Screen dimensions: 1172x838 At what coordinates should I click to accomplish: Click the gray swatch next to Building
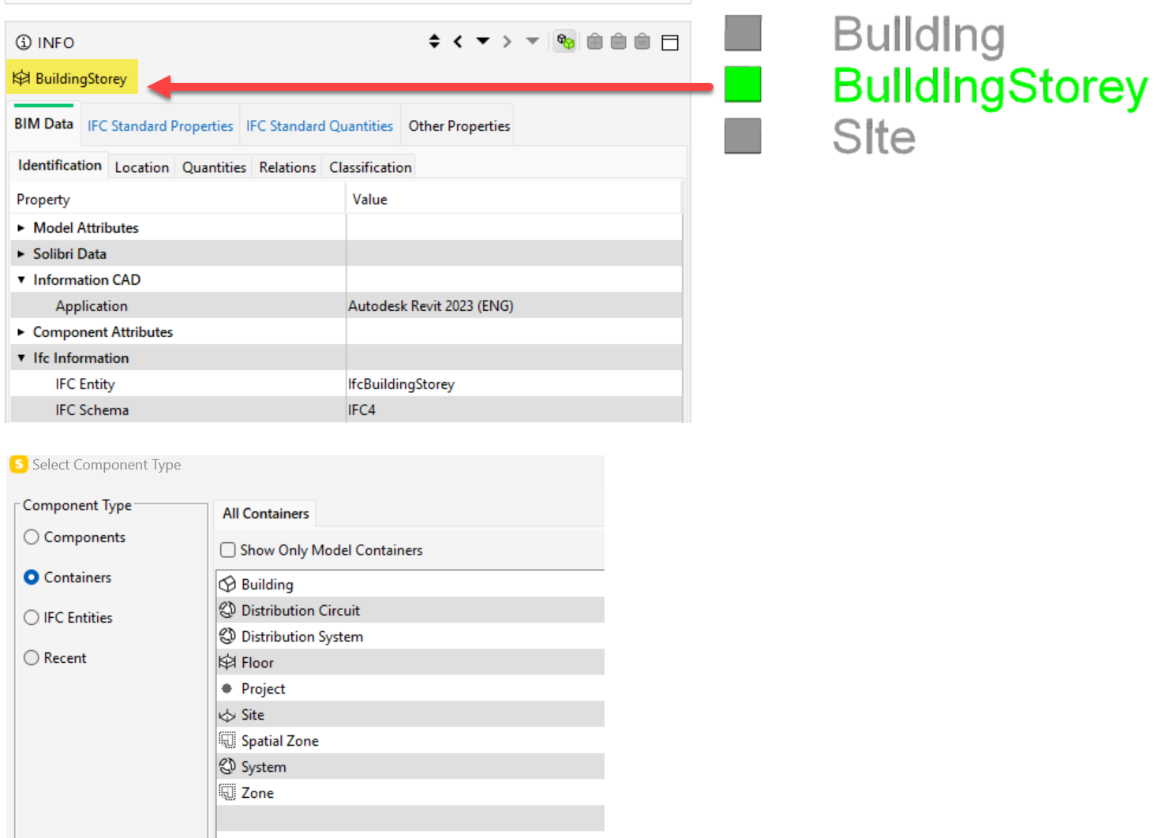743,33
